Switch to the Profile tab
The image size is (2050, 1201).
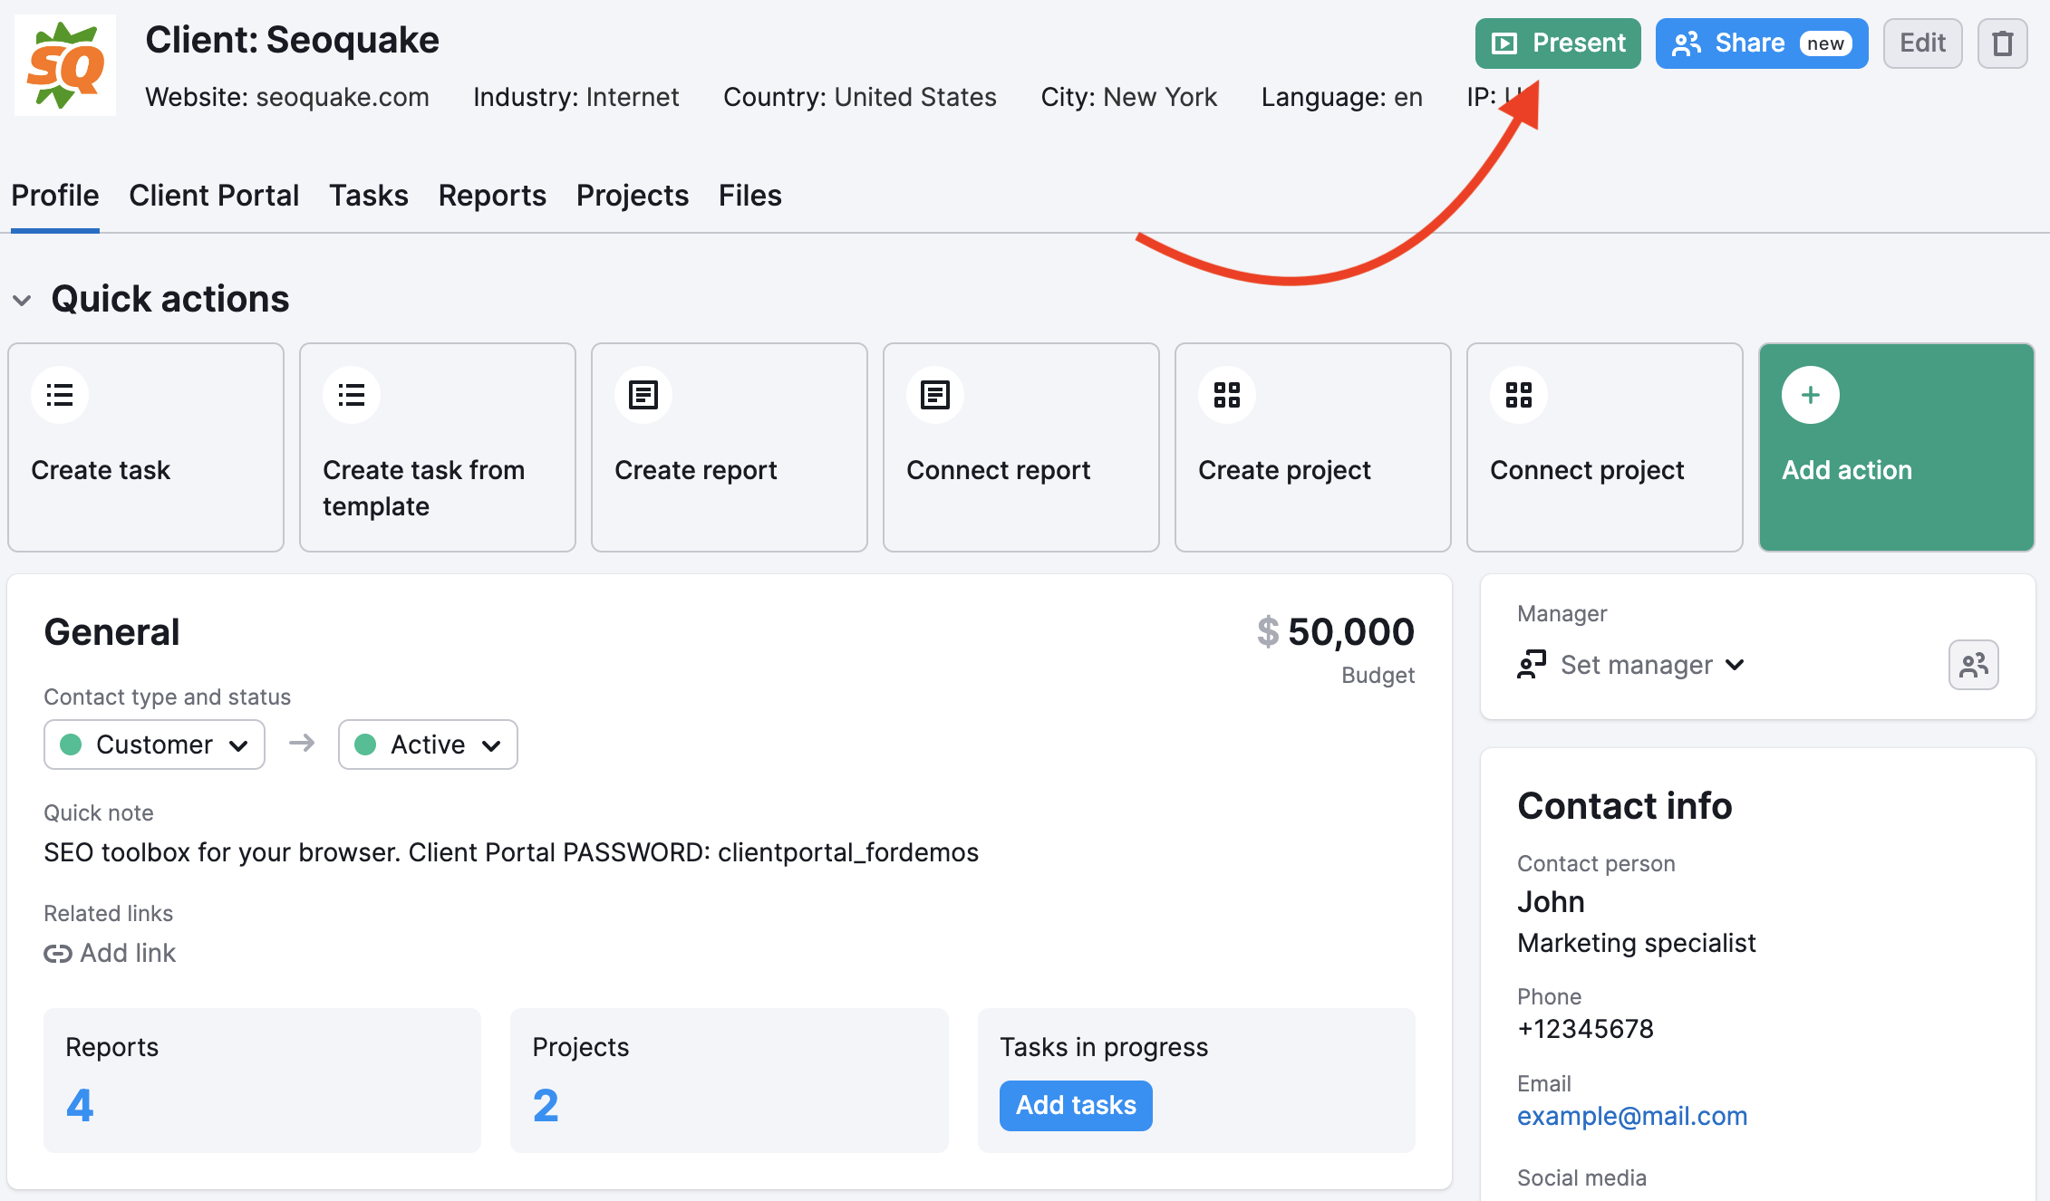(x=55, y=196)
